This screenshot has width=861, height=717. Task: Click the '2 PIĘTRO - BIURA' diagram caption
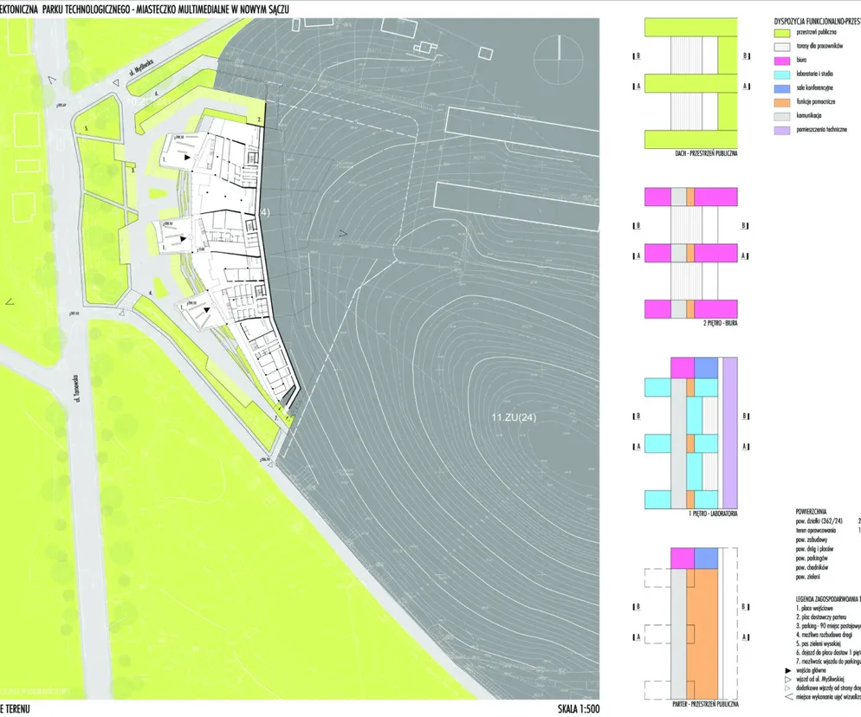tap(721, 323)
